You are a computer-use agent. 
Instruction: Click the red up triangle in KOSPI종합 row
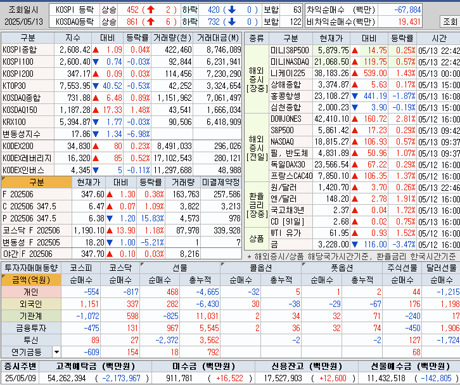point(96,50)
